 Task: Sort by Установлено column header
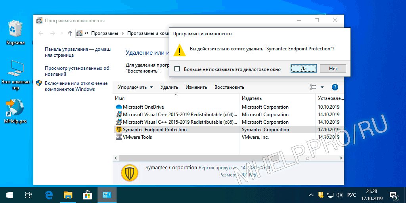(x=330, y=98)
